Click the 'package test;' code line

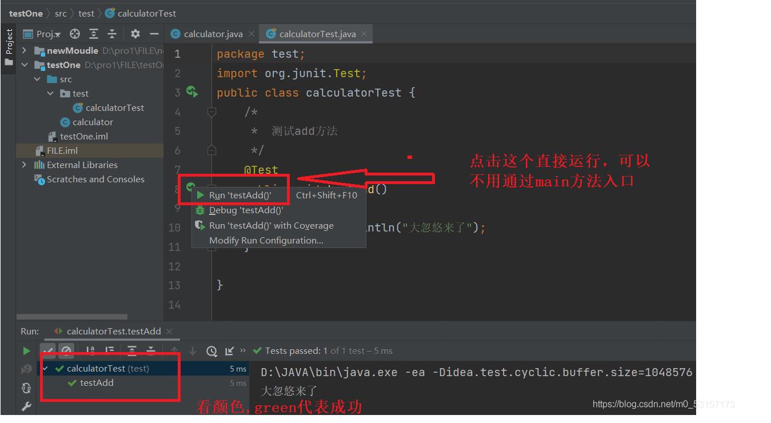(x=261, y=54)
